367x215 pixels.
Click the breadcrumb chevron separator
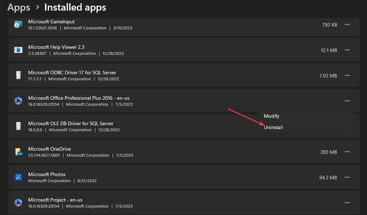click(37, 7)
